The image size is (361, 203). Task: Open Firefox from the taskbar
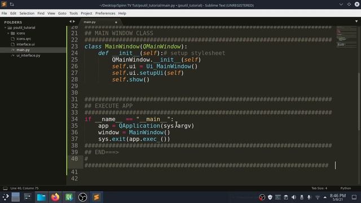click(55, 197)
